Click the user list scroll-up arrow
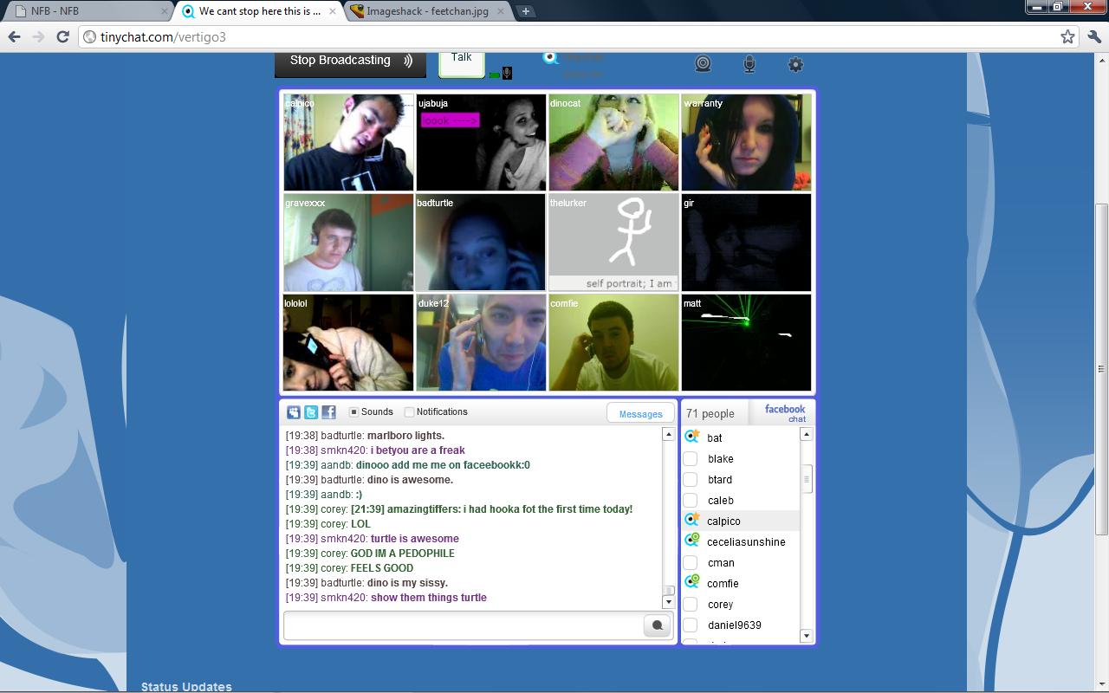1109x693 pixels. (x=806, y=434)
